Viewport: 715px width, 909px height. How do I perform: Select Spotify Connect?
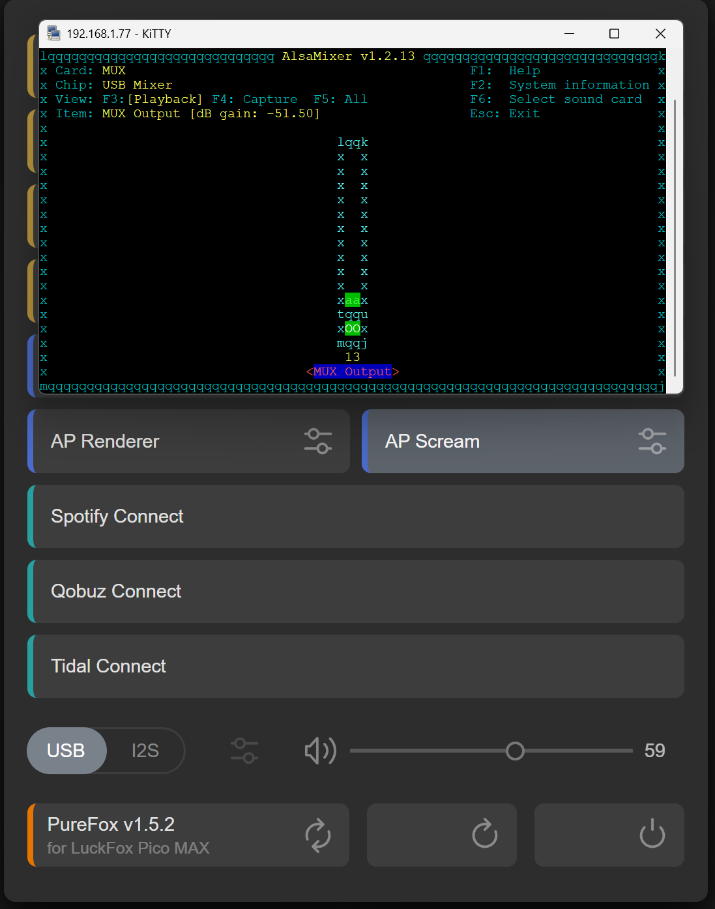click(355, 516)
